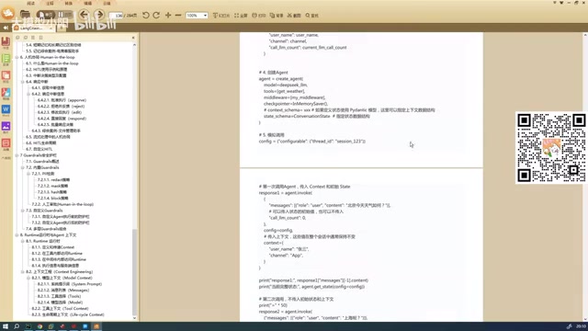Open the red OCR sidebar icon below image
The height and width of the screenshot is (331, 588).
(6, 143)
